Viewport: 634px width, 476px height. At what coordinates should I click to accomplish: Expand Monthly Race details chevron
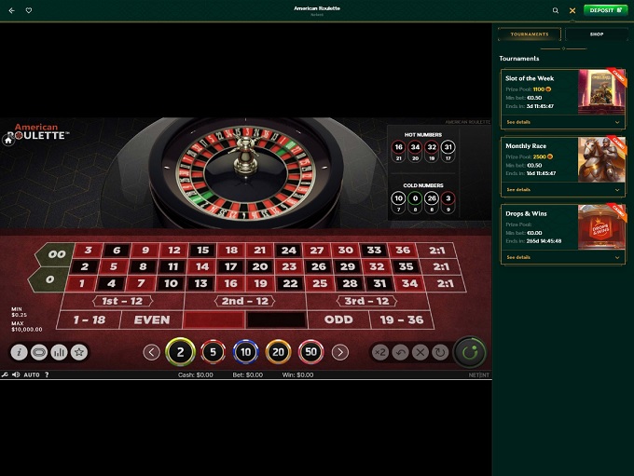[617, 189]
